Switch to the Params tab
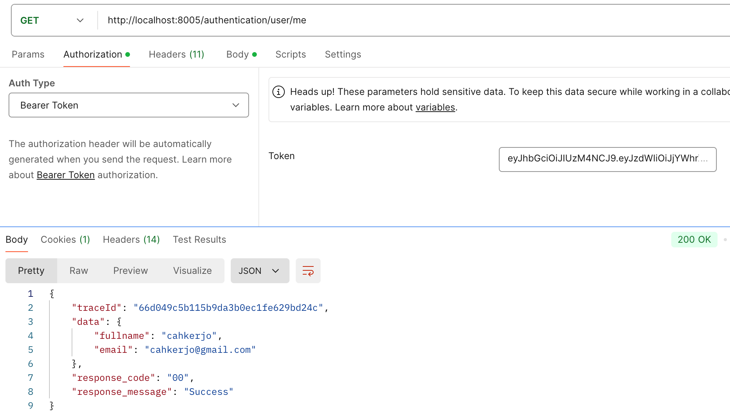 [28, 54]
